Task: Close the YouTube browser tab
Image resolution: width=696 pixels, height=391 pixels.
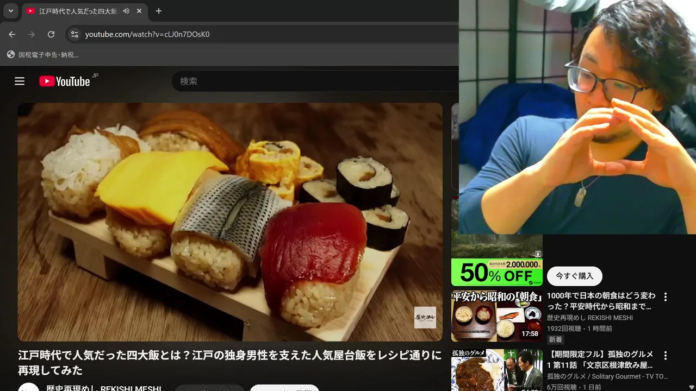Action: pyautogui.click(x=139, y=11)
